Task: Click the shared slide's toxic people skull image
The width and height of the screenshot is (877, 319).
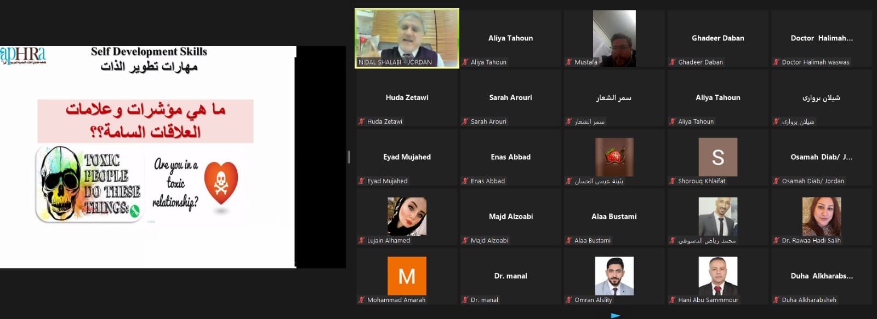Action: point(89,184)
